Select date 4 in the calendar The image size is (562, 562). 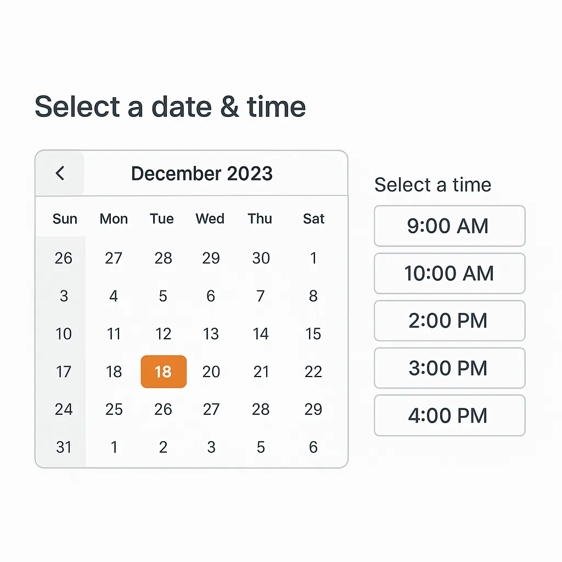114,296
